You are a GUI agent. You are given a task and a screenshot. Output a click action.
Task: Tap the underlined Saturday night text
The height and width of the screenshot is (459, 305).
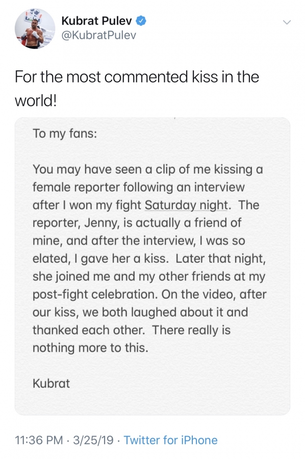[x=186, y=205]
